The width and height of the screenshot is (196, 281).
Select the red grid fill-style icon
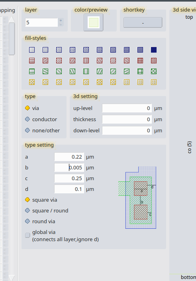(140, 61)
